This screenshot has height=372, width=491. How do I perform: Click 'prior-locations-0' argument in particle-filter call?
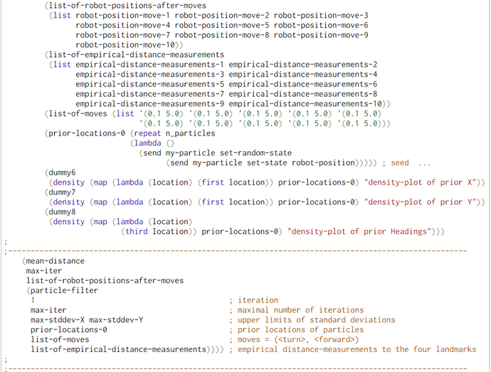click(x=69, y=330)
